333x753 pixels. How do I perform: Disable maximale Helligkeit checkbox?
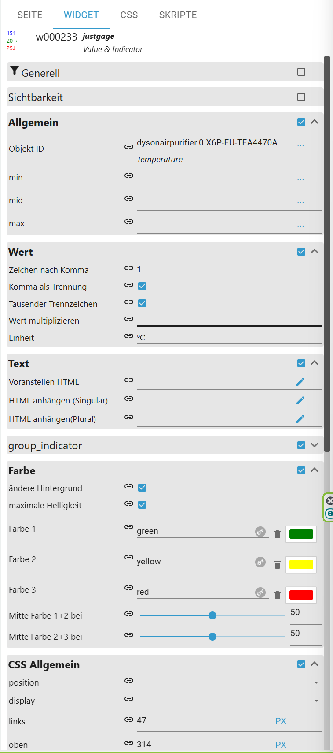coord(142,505)
